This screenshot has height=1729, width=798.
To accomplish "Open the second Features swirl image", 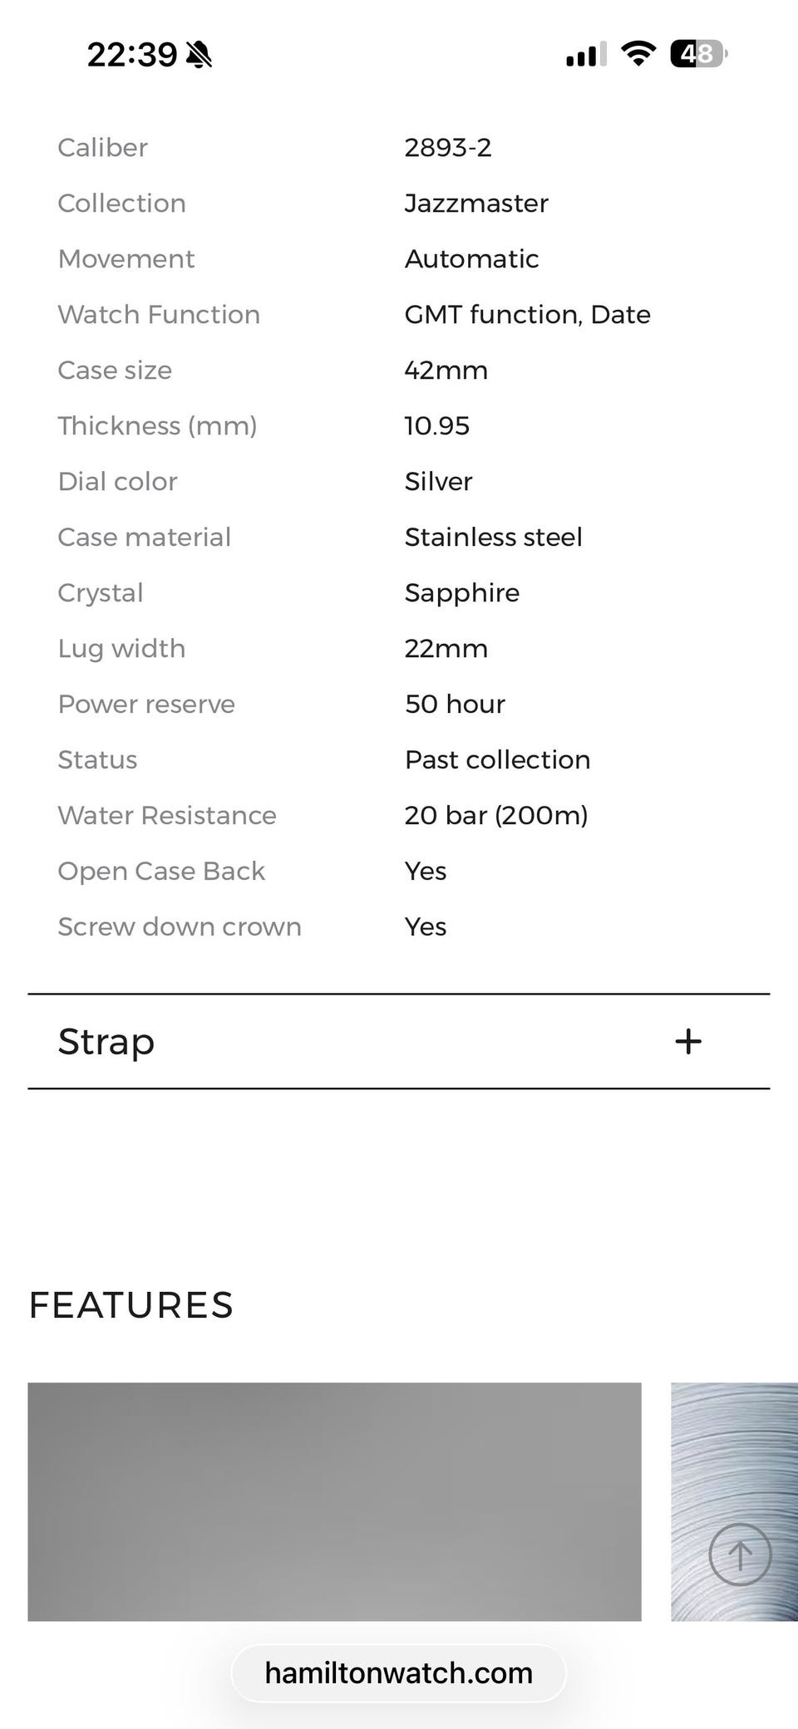I will pos(735,1501).
